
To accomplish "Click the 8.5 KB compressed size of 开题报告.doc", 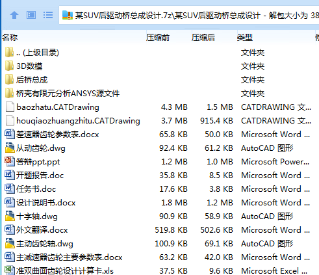I will (221, 176).
